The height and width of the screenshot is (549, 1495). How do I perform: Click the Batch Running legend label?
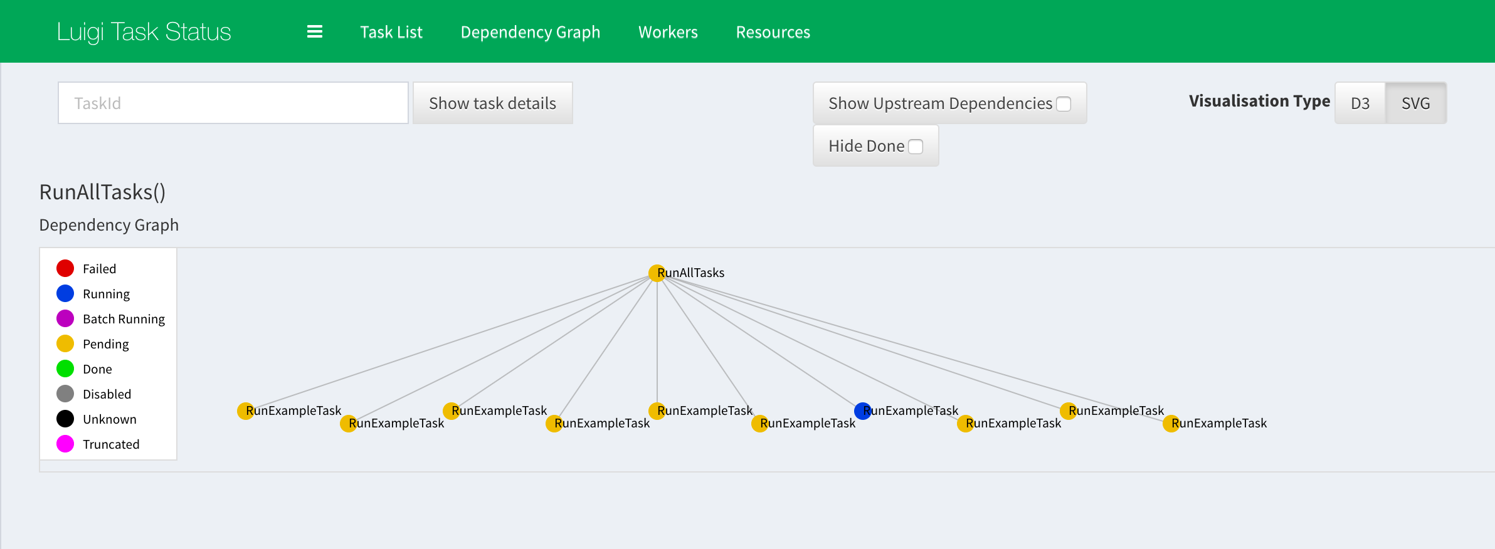124,319
